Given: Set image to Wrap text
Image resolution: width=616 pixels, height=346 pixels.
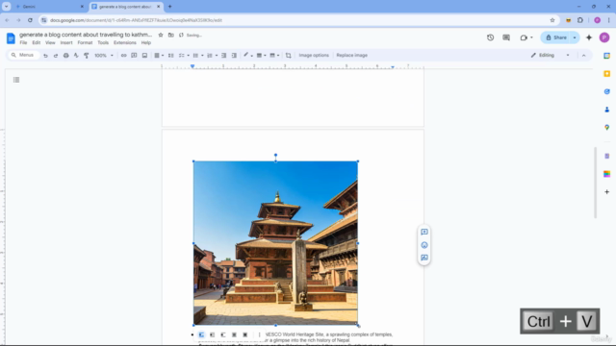Looking at the screenshot, I should (213, 335).
